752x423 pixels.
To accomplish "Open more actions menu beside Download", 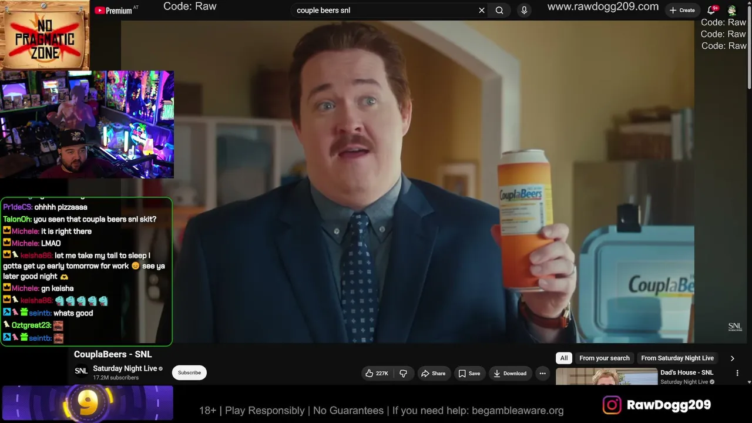I will point(542,373).
